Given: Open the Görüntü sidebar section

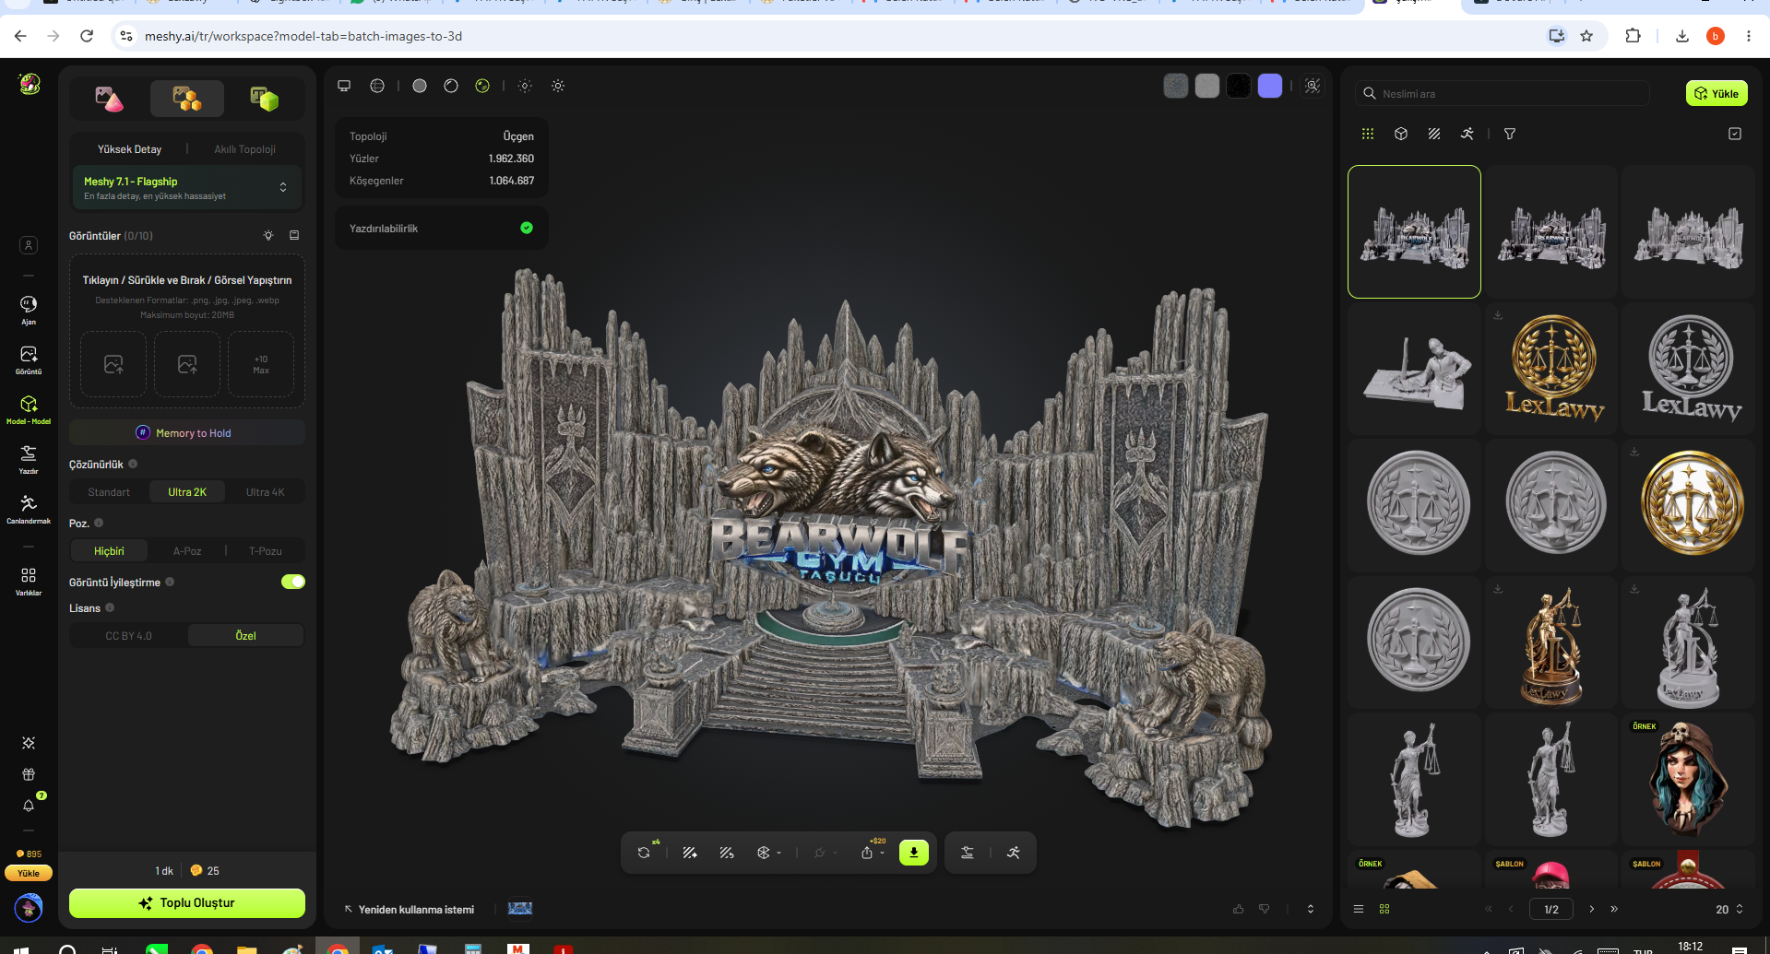Looking at the screenshot, I should [29, 359].
